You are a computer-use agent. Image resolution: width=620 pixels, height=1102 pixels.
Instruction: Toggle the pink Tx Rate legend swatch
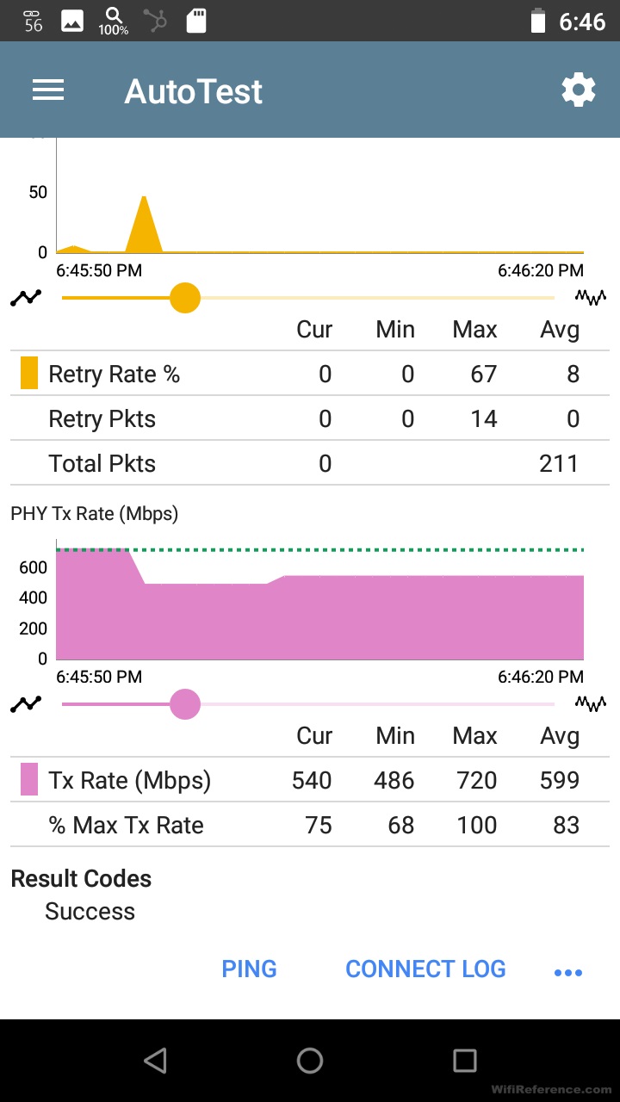click(29, 780)
